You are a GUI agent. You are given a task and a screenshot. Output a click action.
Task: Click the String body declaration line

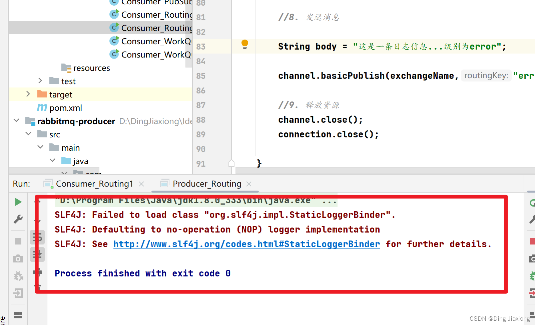(x=392, y=47)
